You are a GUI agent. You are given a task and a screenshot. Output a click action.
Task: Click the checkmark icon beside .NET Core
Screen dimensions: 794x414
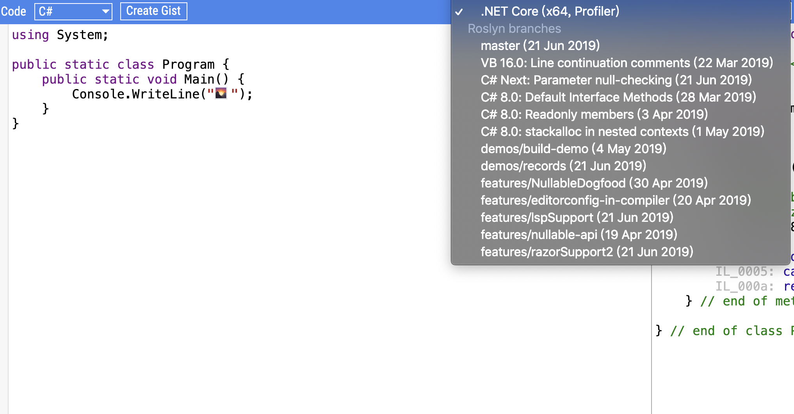459,12
